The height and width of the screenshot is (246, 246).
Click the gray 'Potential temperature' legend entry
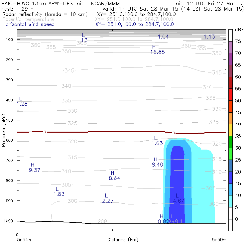tap(28, 19)
